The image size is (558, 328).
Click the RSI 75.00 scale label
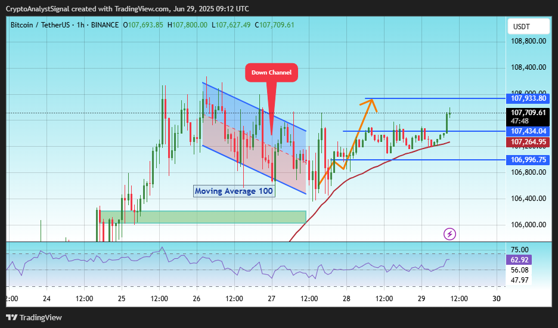[519, 250]
